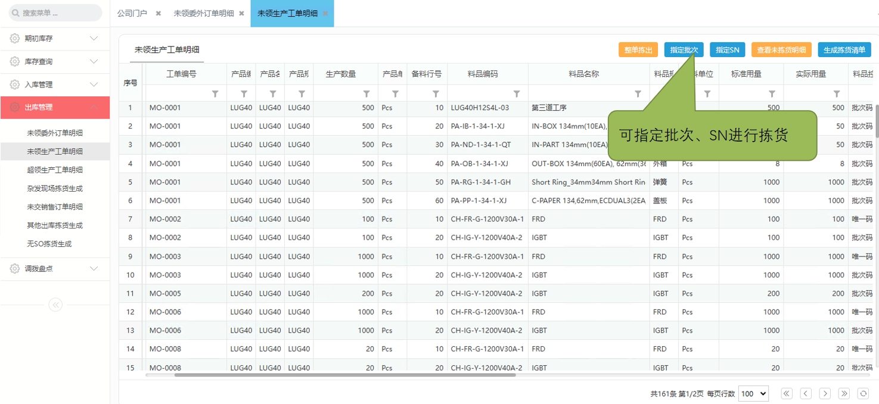
Task: Switch to the 未领委外订单明细 tab
Action: pyautogui.click(x=204, y=13)
